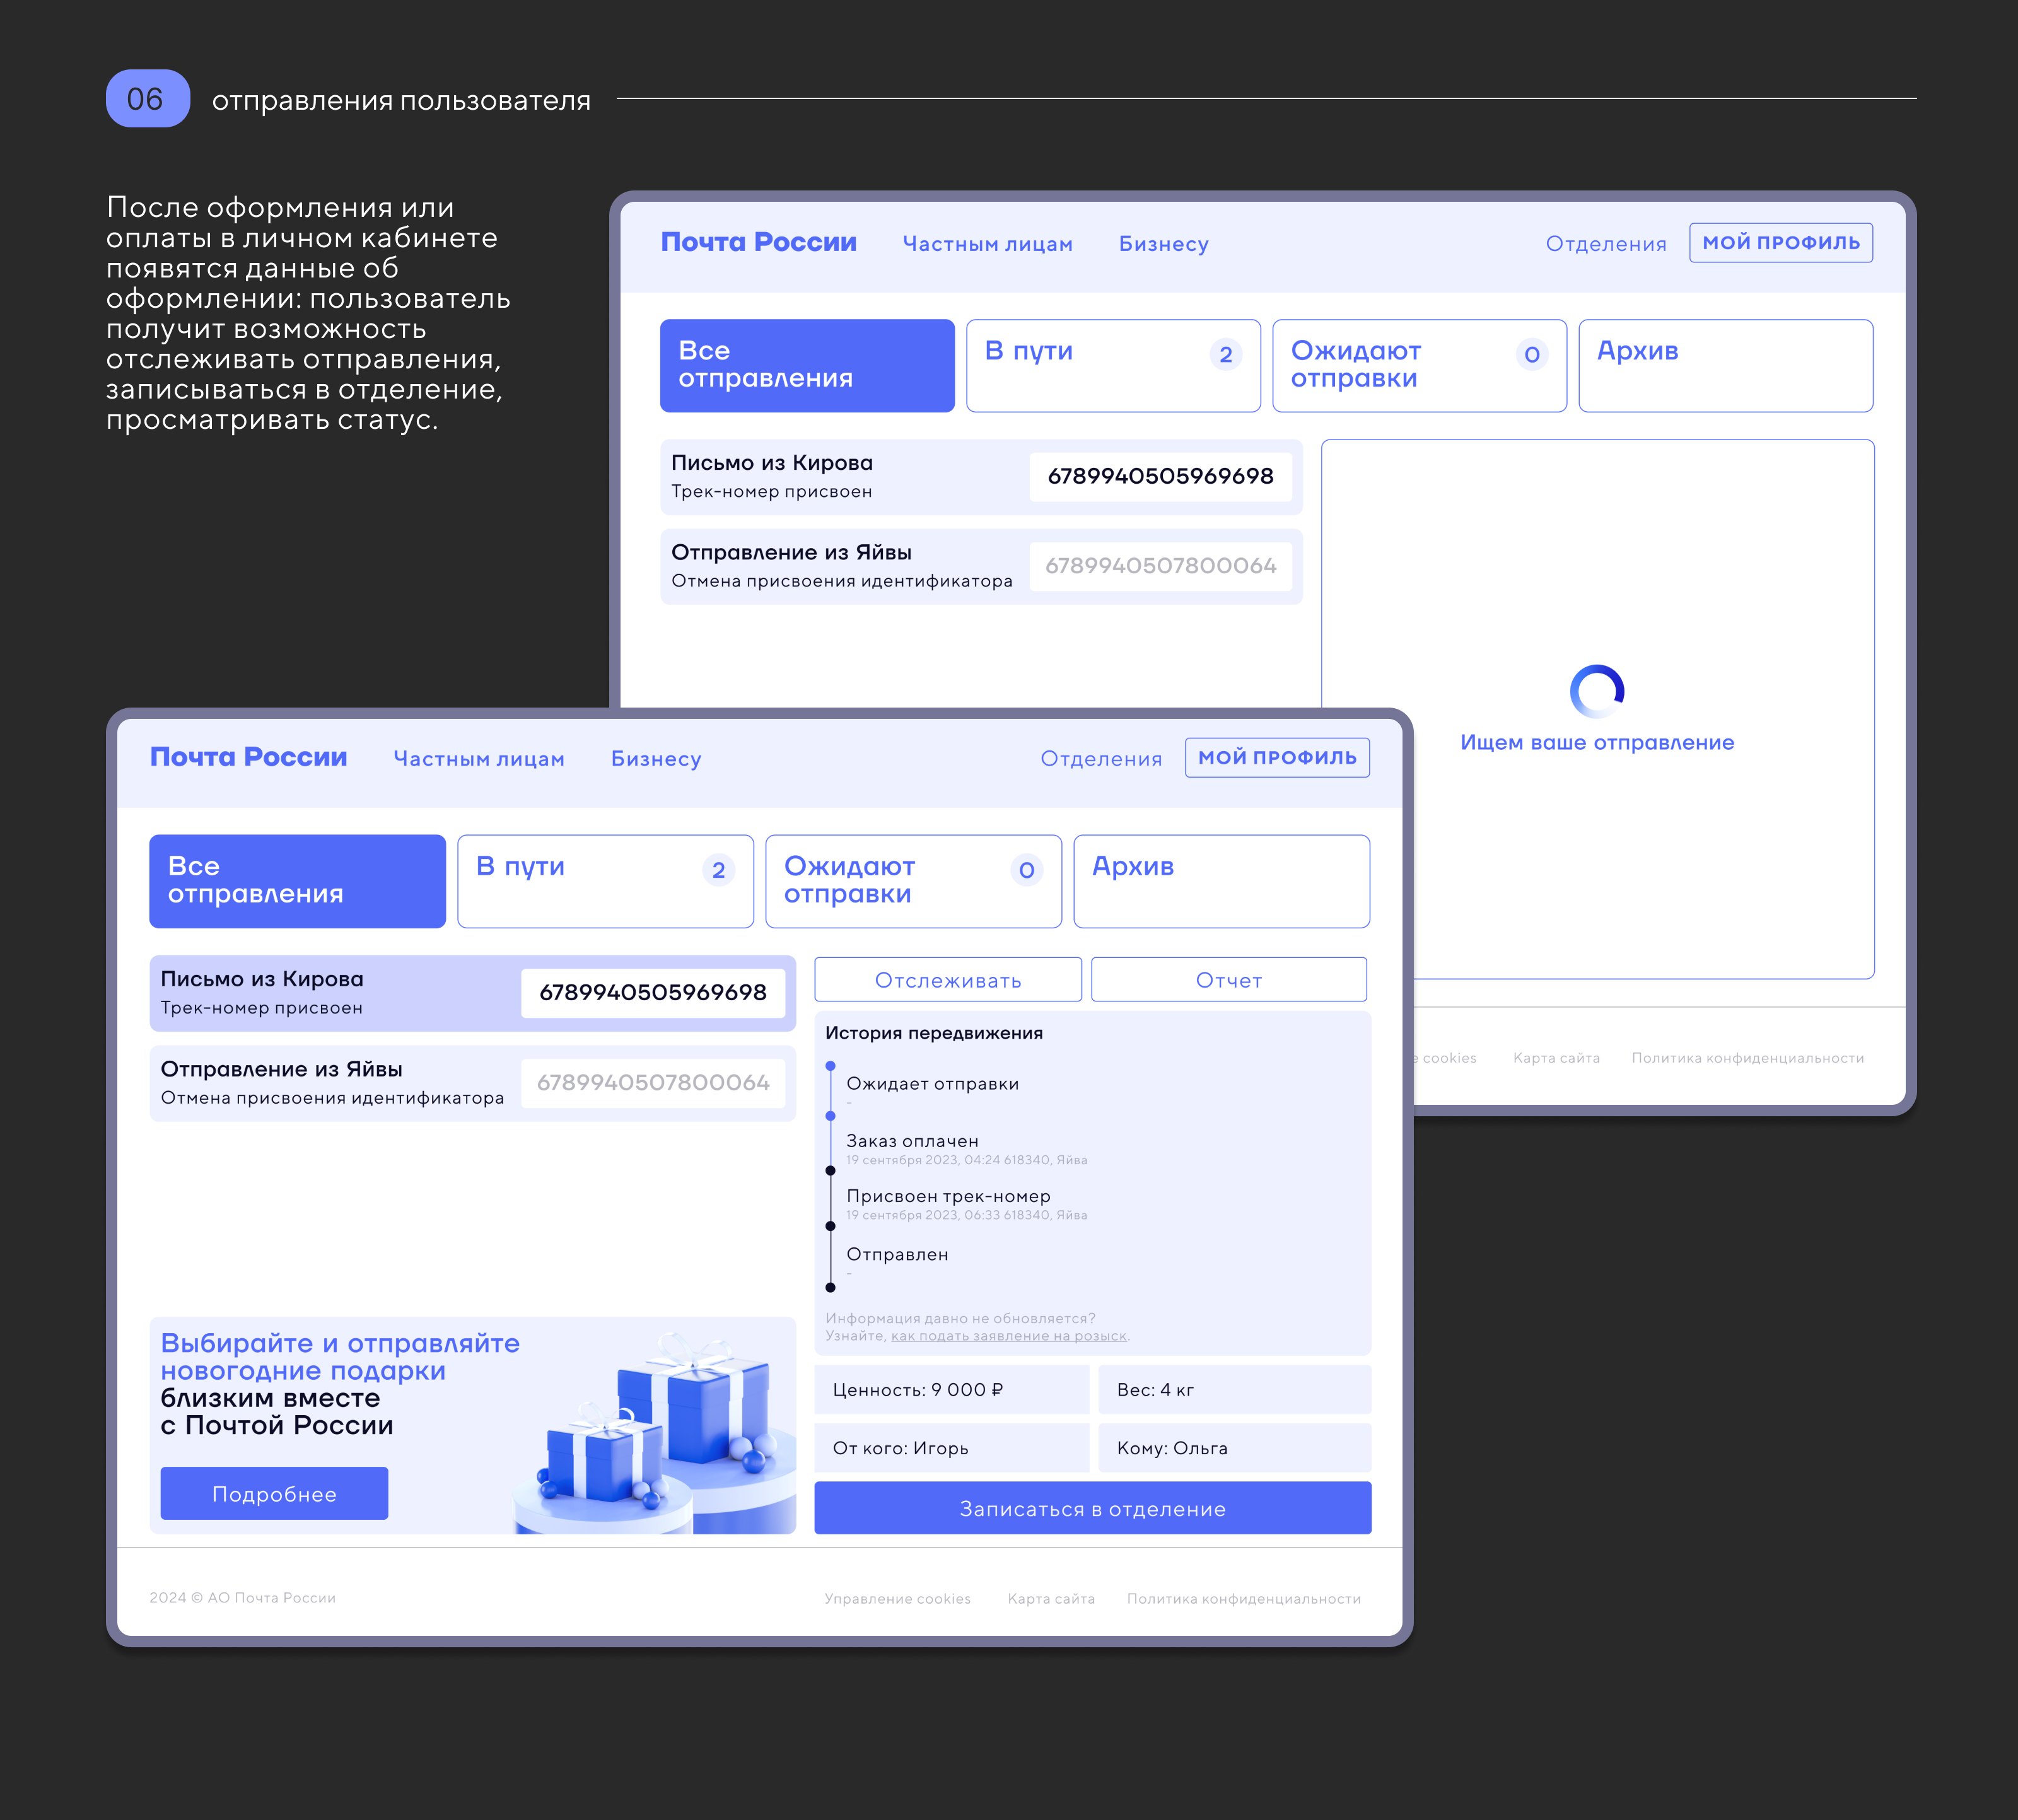
Task: Click the spinning loader icon
Action: (1596, 691)
